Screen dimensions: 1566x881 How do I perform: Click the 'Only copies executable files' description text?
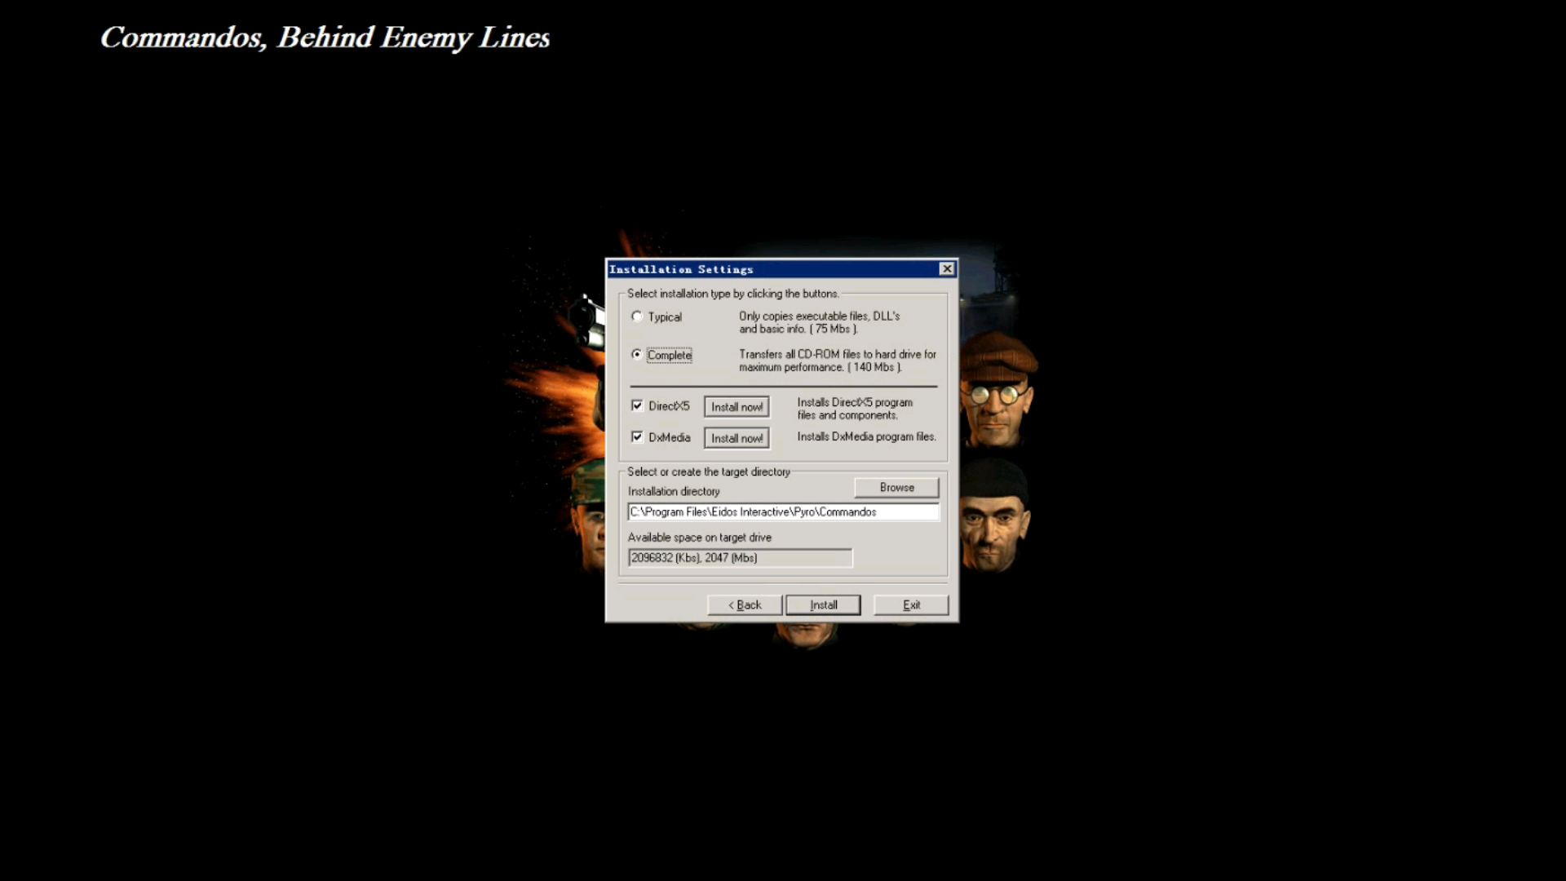pyautogui.click(x=819, y=322)
